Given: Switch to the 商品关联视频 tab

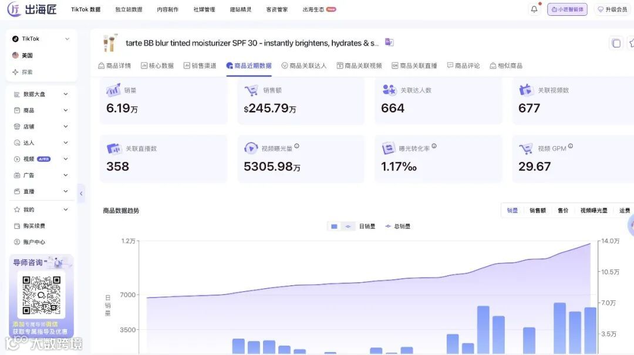Looking at the screenshot, I should coord(359,66).
